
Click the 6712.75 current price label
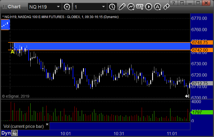pos(202,83)
